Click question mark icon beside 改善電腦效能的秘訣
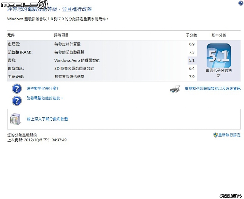 coord(17,101)
